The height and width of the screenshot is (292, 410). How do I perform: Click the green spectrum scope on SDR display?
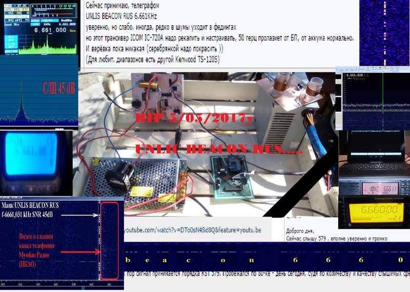click(x=47, y=44)
